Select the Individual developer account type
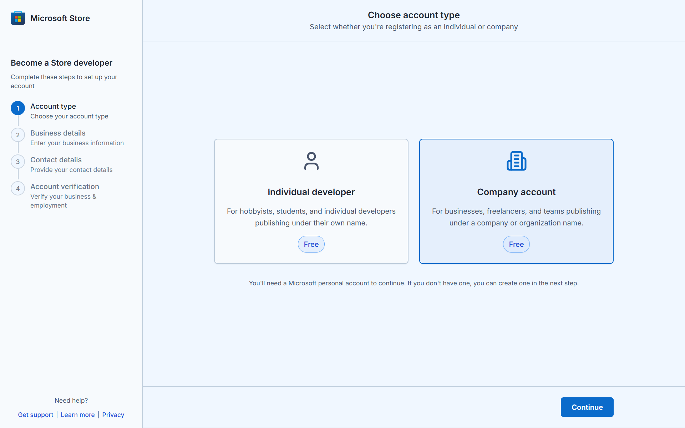 click(311, 201)
